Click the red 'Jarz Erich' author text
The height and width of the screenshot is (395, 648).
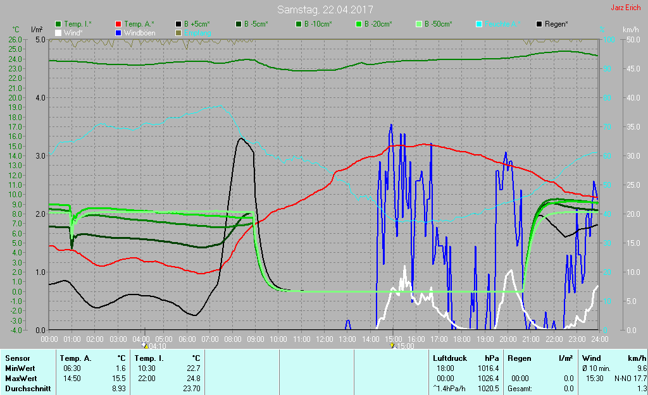[x=626, y=8]
